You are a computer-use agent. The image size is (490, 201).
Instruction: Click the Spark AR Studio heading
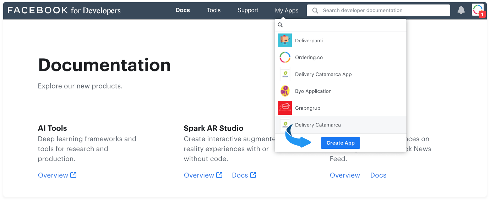[214, 128]
